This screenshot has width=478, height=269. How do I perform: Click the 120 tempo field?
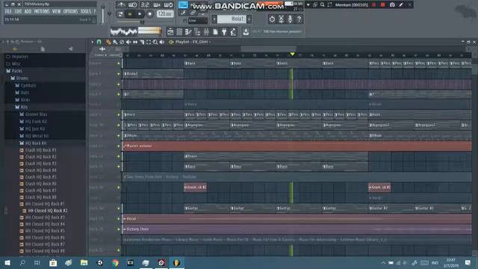point(165,14)
